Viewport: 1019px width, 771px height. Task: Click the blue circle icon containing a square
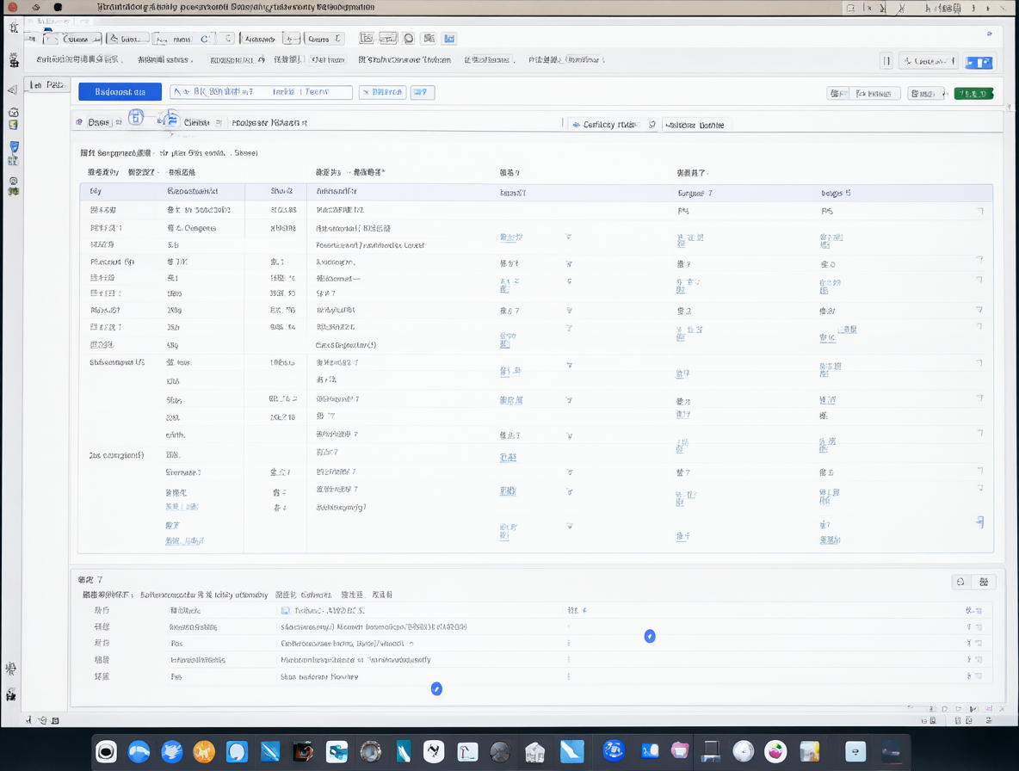pos(136,118)
